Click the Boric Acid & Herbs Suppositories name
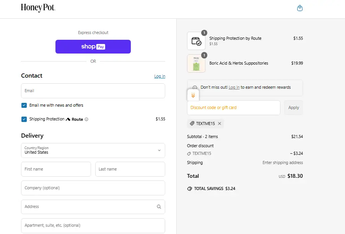The width and height of the screenshot is (345, 234). 239,63
